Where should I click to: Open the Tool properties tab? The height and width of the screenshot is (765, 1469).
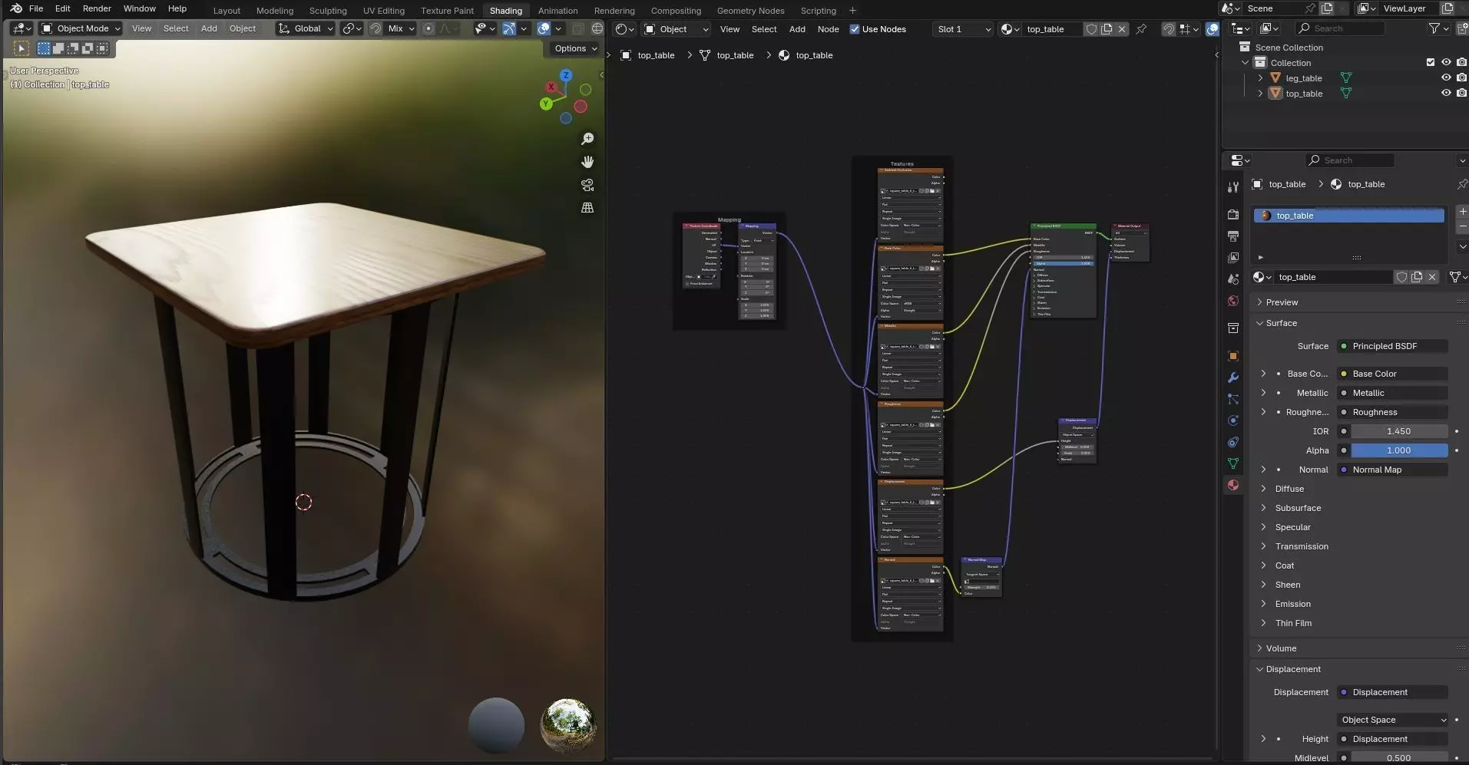click(x=1233, y=187)
